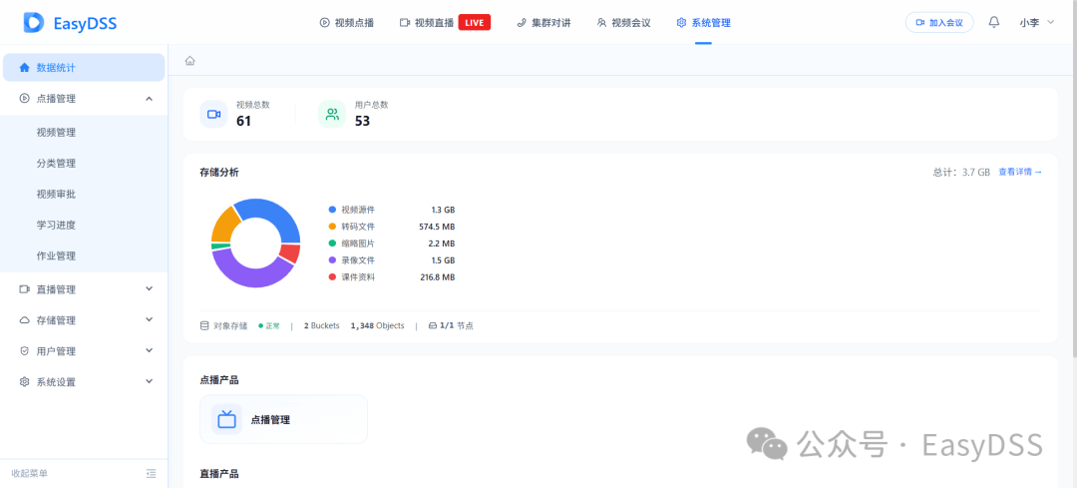The height and width of the screenshot is (488, 1077).
Task: Select 视频管理 in the sidebar
Action: 56,133
